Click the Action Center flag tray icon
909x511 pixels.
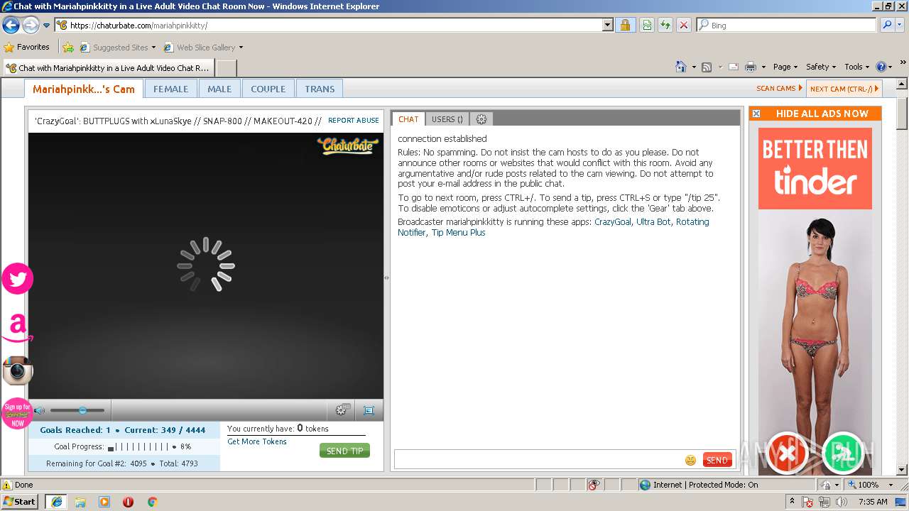[807, 502]
